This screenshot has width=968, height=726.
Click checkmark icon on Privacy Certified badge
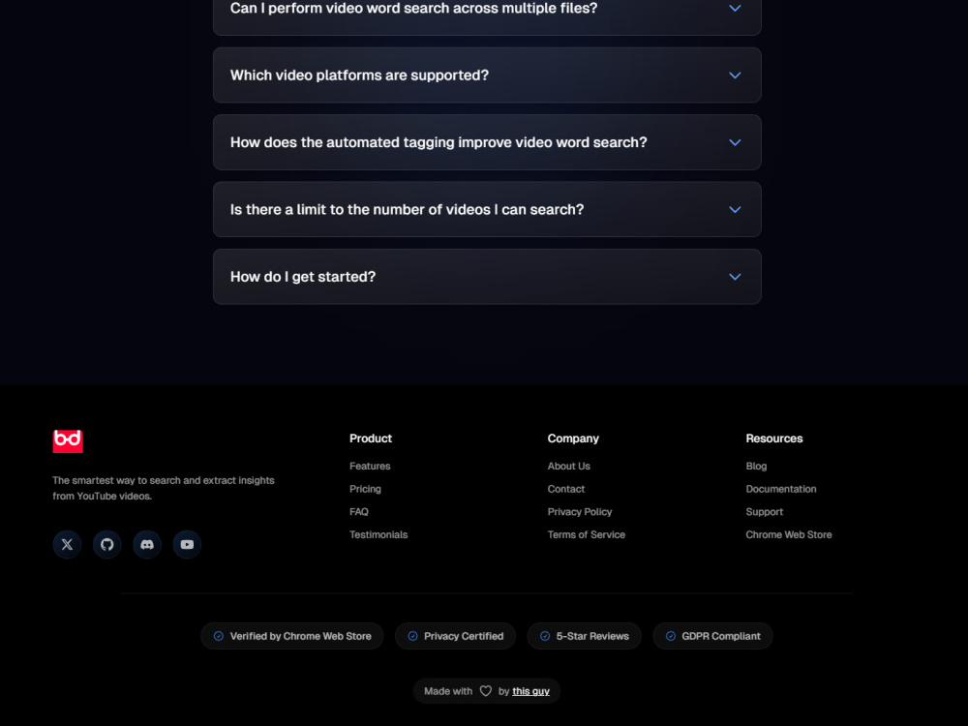[412, 636]
